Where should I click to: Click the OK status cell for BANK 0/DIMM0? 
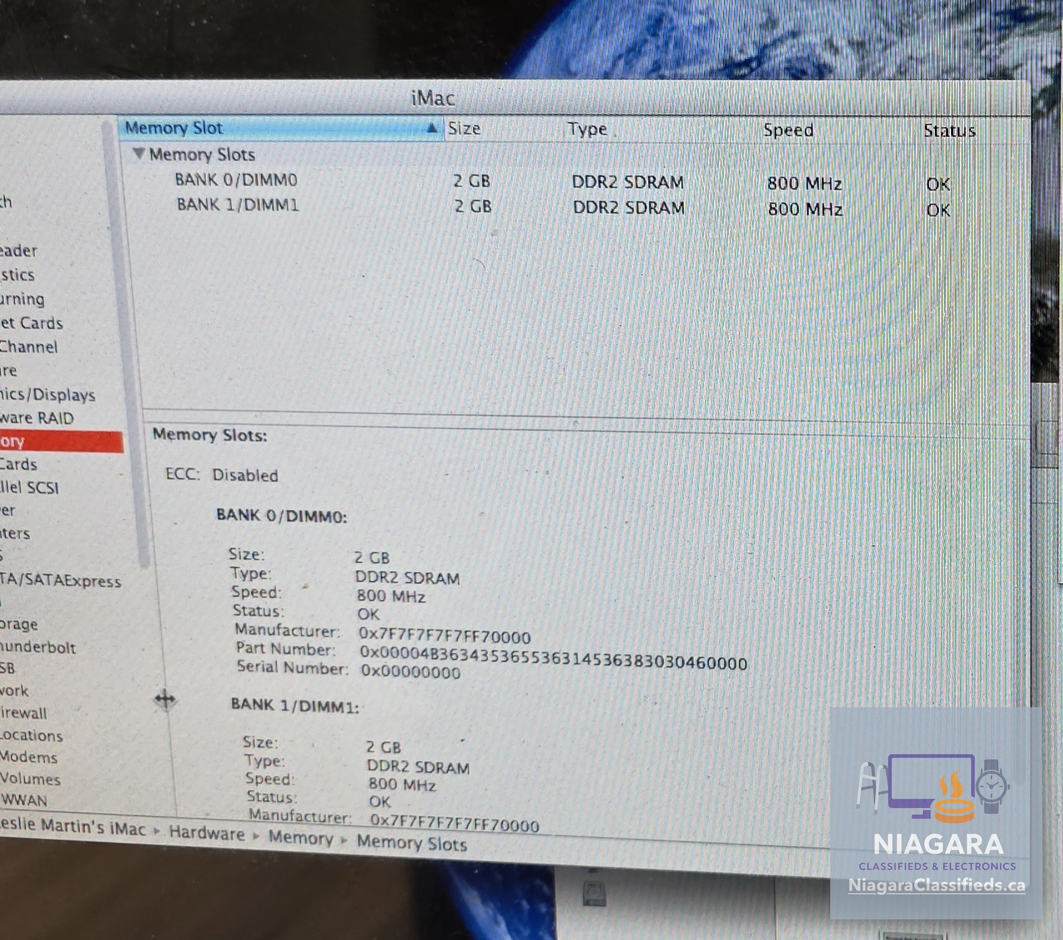tap(938, 184)
